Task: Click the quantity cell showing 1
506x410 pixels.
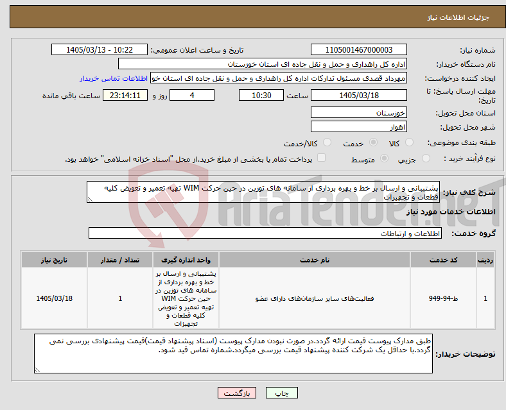Action: 120,298
